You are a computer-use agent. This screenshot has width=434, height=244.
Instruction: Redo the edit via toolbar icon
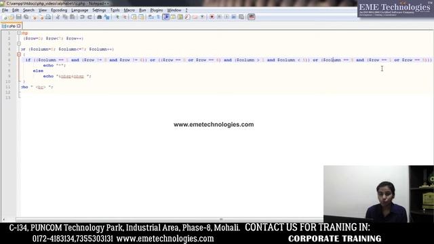pos(90,17)
